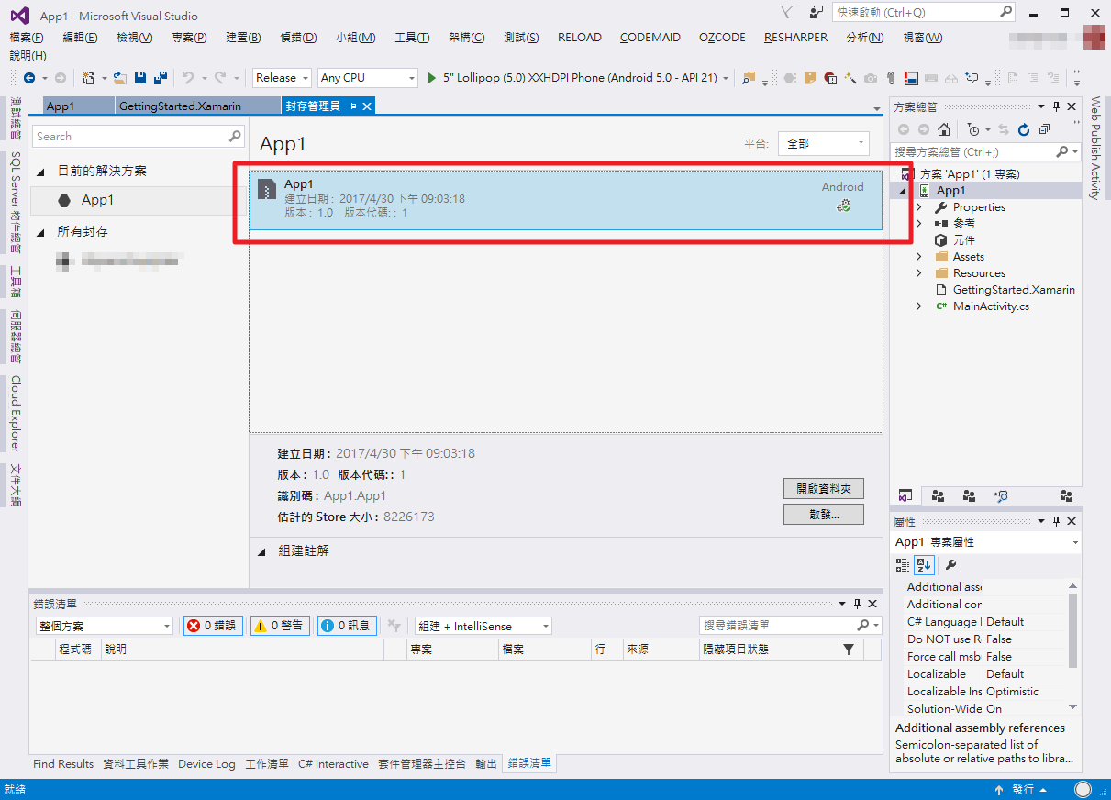1111x800 pixels.
Task: Toggle the 0 錯誤 errors filter
Action: (213, 626)
